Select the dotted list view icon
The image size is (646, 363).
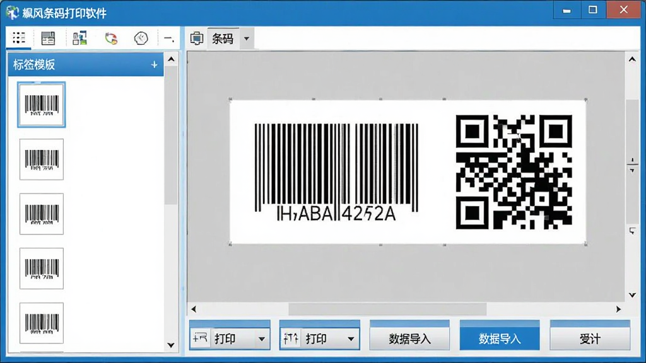[18, 38]
